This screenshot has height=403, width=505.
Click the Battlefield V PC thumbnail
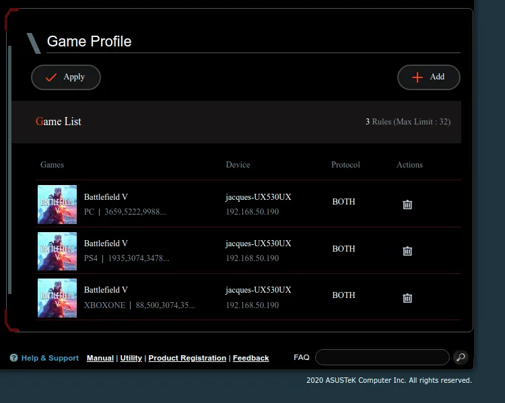click(57, 205)
